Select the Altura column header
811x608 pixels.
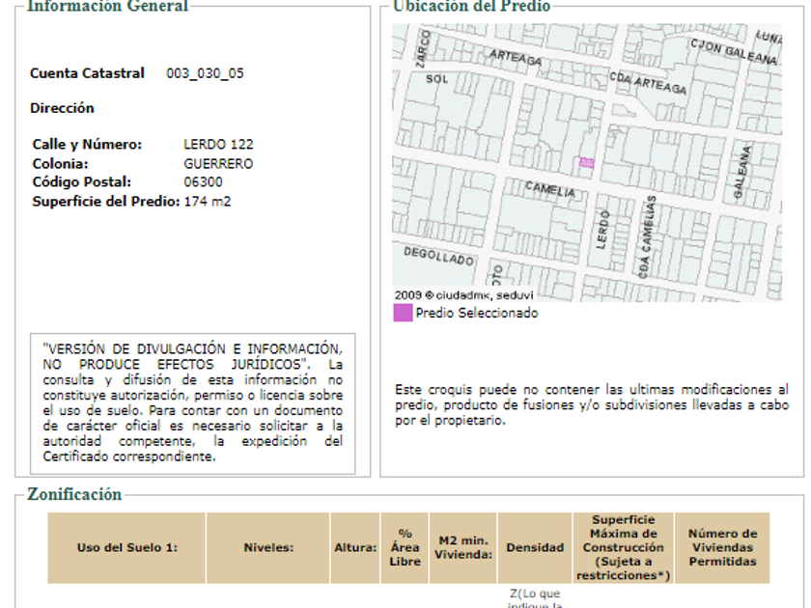pos(355,547)
